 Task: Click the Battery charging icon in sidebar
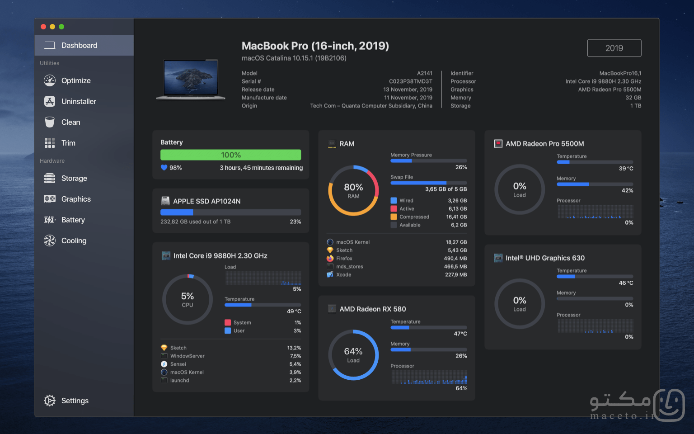point(50,220)
